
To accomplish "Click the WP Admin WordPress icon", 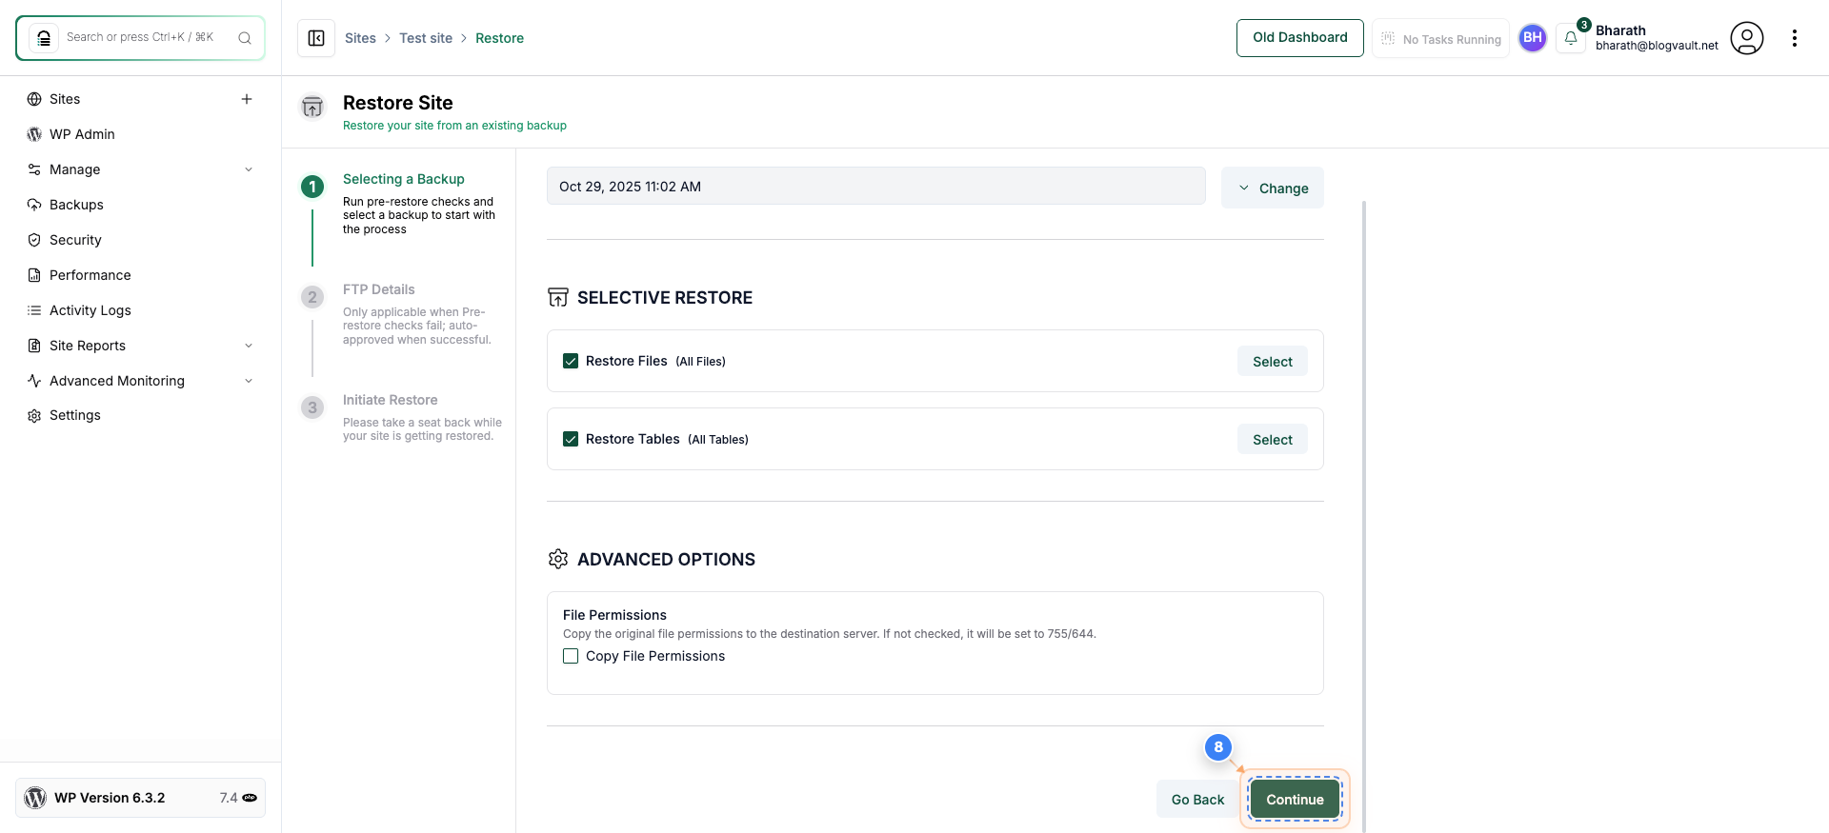I will tap(34, 134).
